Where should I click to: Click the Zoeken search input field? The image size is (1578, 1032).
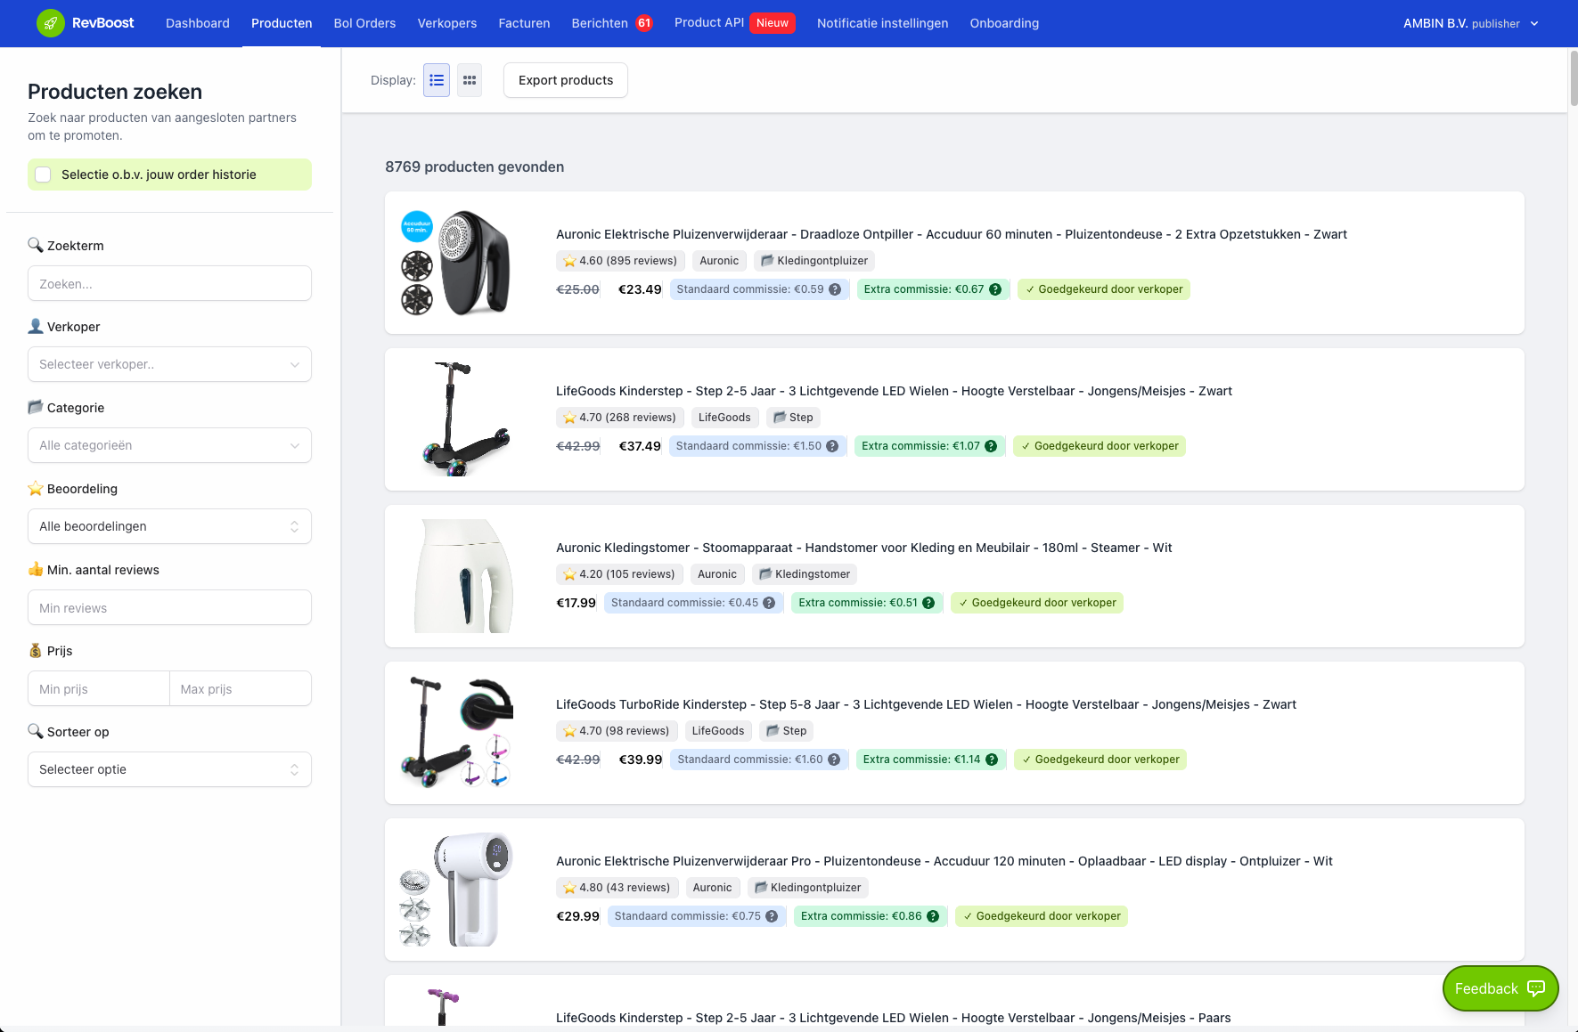[x=169, y=283]
